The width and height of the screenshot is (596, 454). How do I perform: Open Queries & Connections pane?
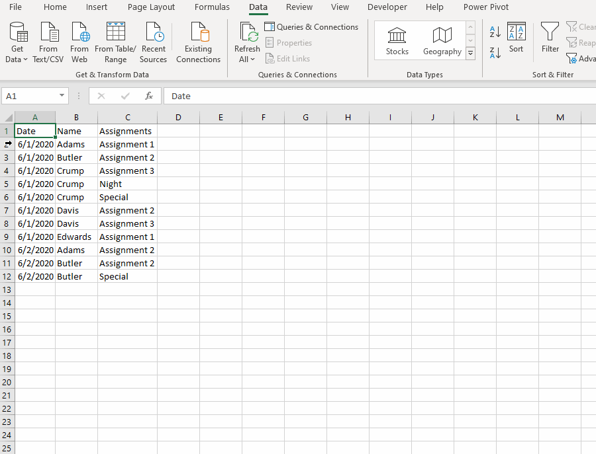[x=311, y=27]
